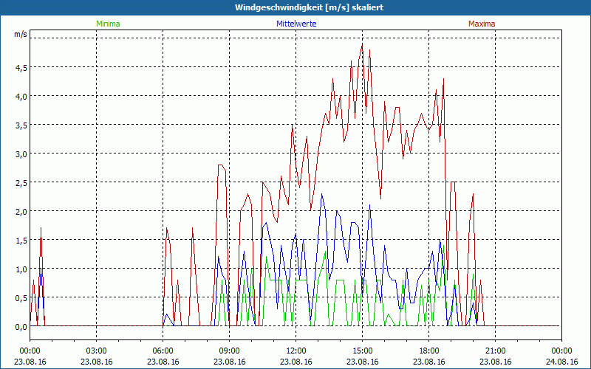Click the 'm/s' axis unit label

click(21, 34)
